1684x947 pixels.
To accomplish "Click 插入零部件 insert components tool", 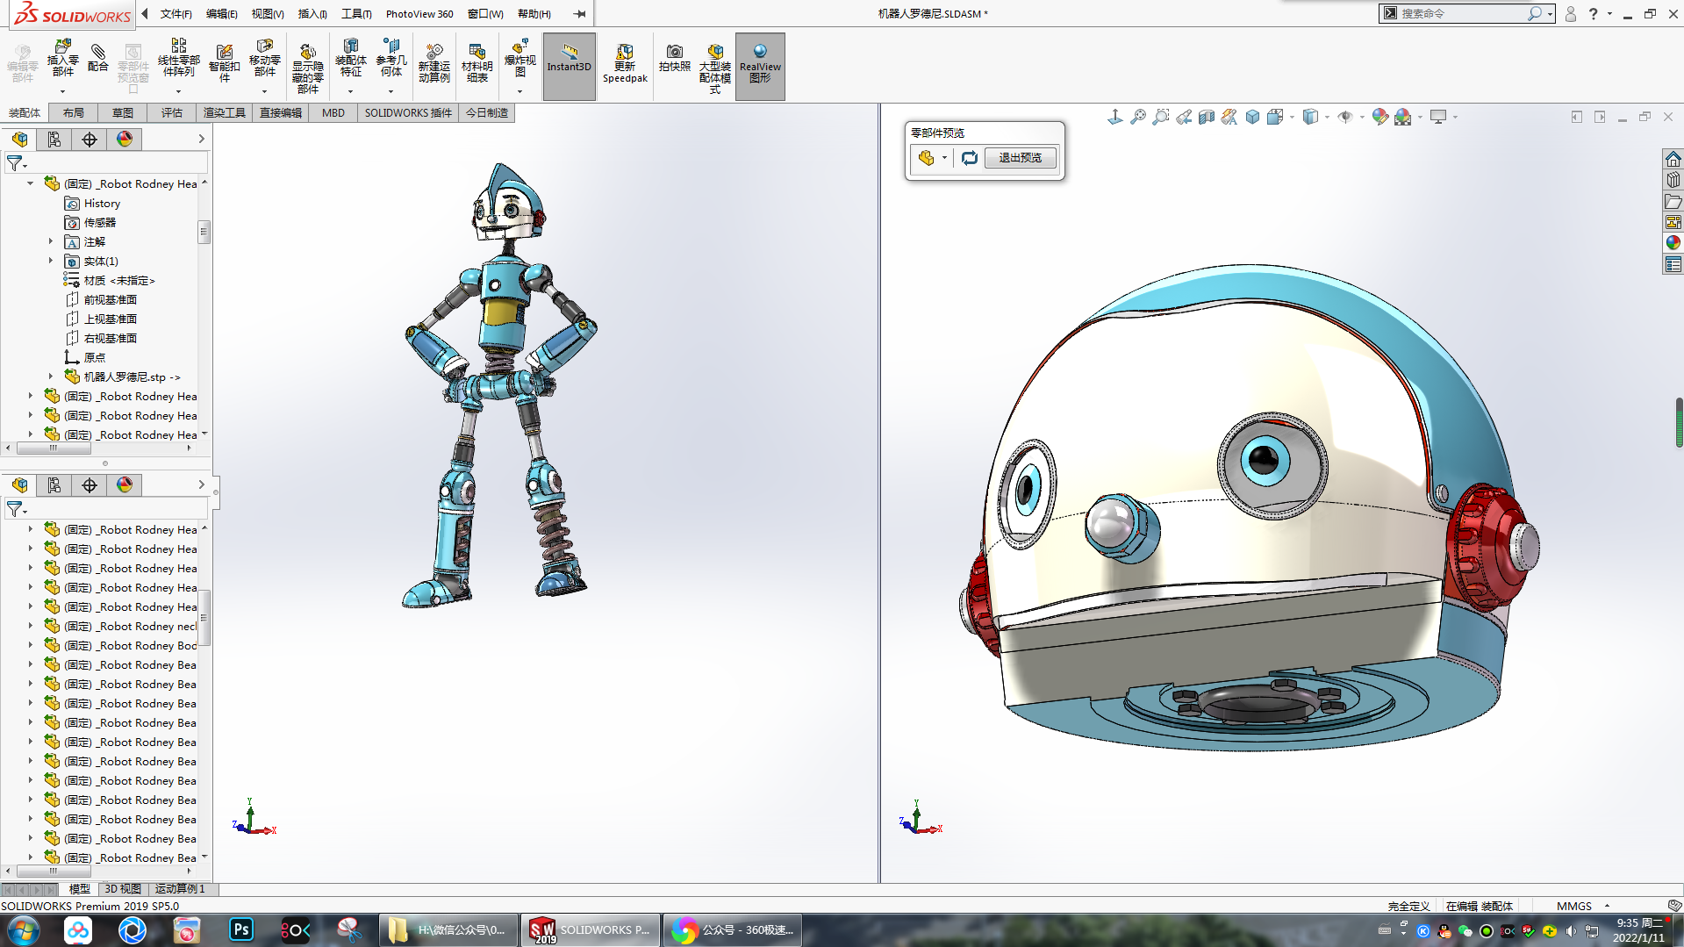I will click(62, 60).
